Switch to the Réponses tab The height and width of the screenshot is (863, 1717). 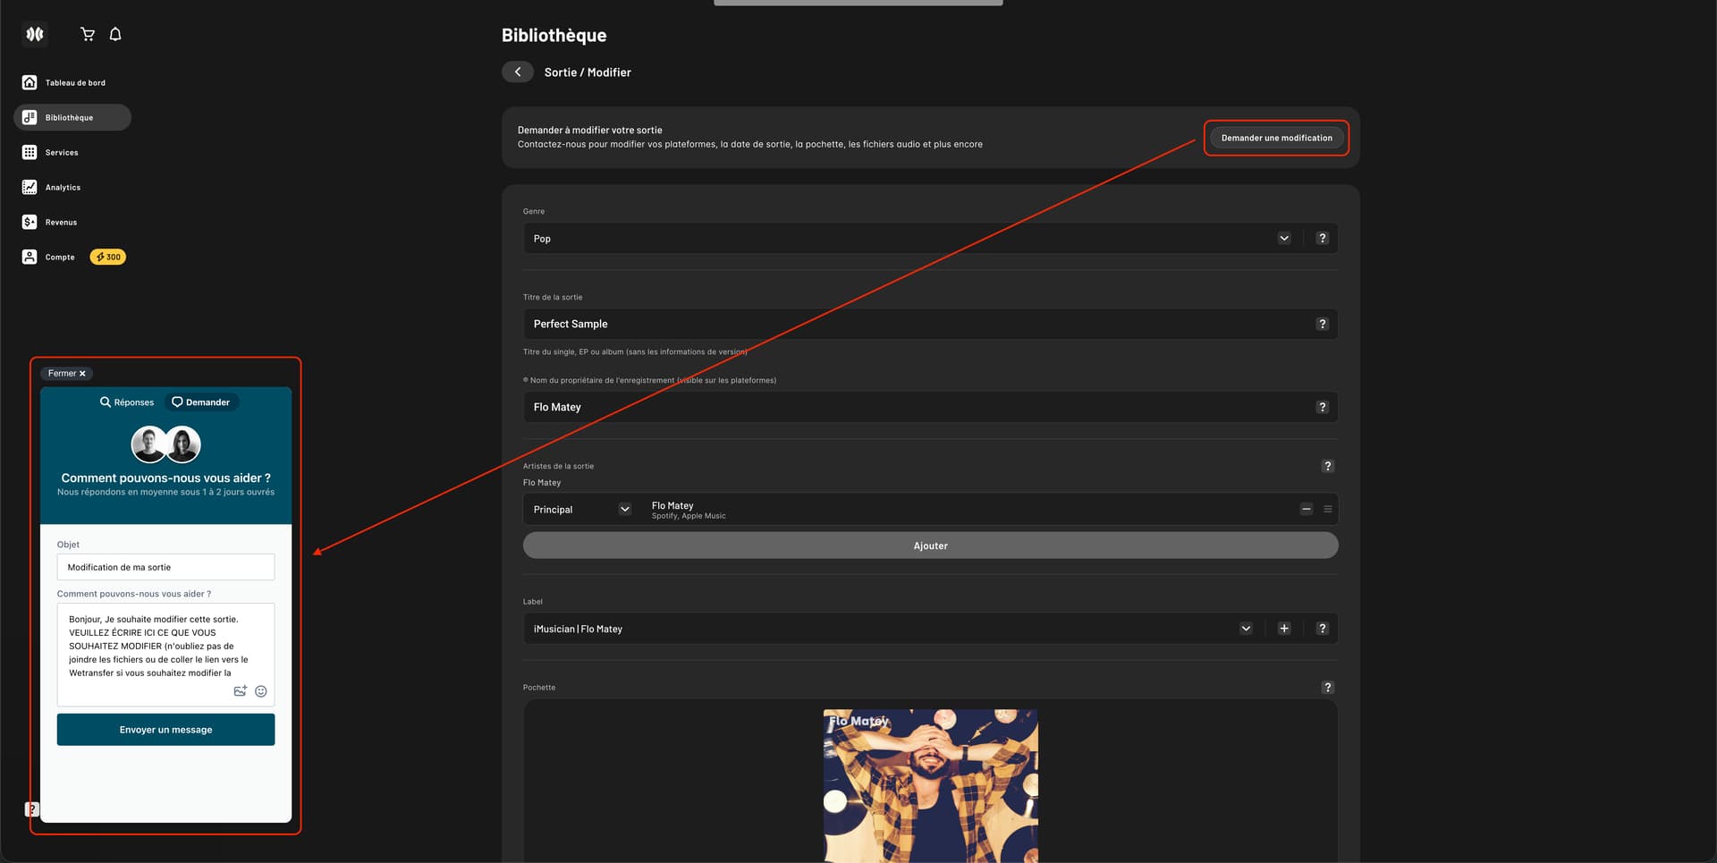[127, 402]
